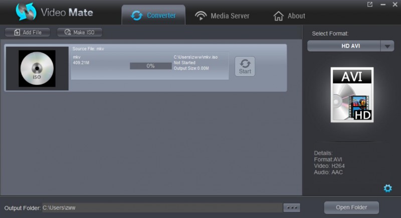The height and width of the screenshot is (218, 401).
Task: Click the pop-out window icon in title bar
Action: [370, 5]
